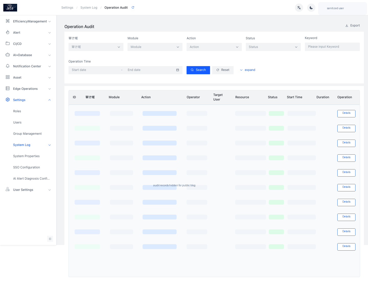Open the sanitized user account menu
The height and width of the screenshot is (283, 368).
coord(342,8)
